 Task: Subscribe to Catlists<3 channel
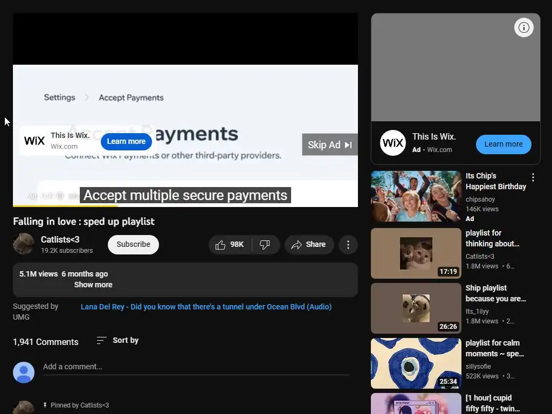point(133,245)
